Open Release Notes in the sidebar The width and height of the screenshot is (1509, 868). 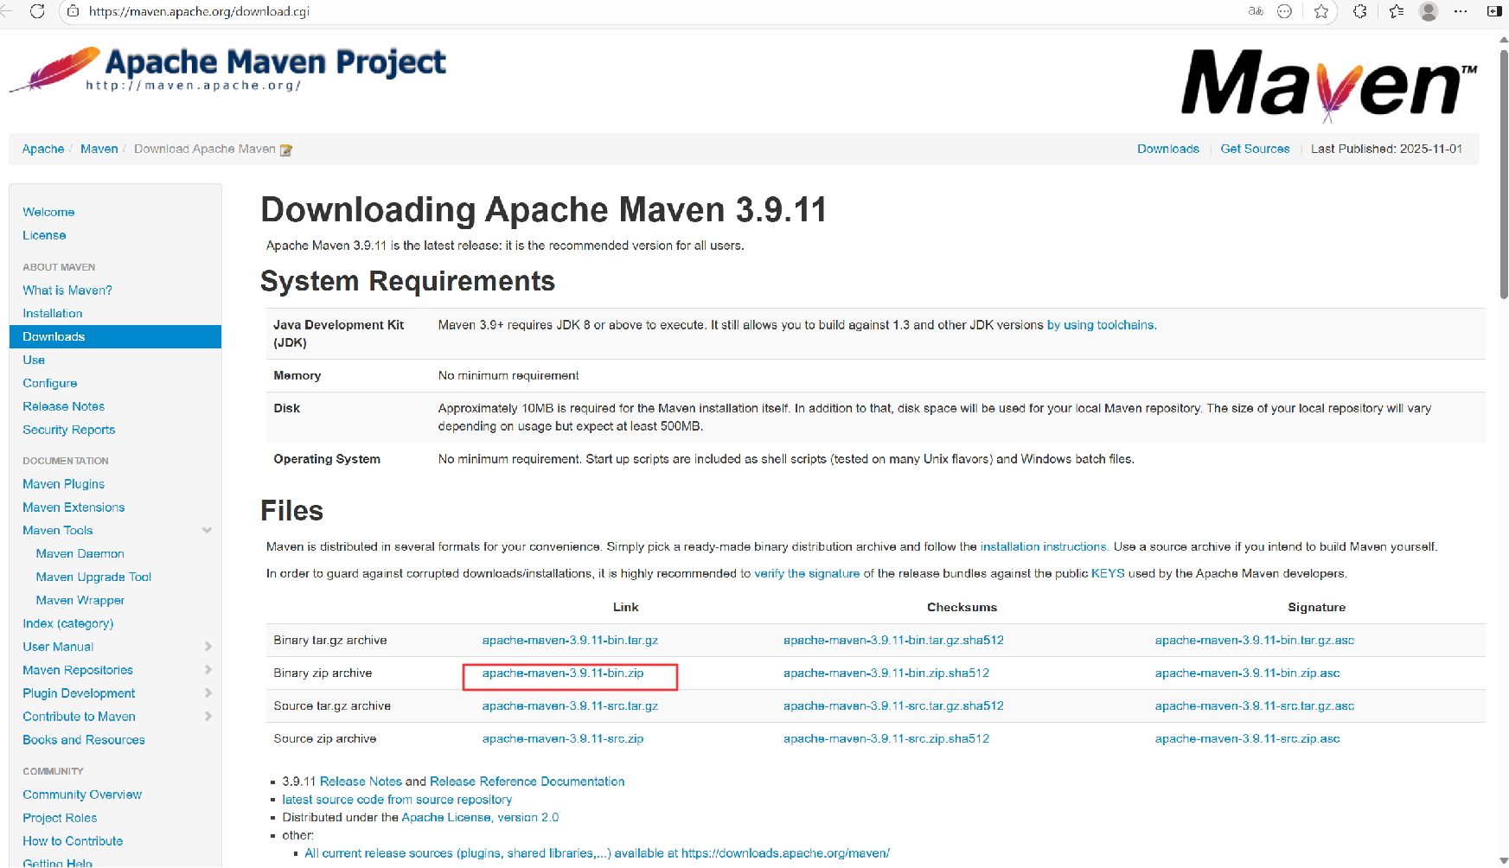pyautogui.click(x=63, y=406)
